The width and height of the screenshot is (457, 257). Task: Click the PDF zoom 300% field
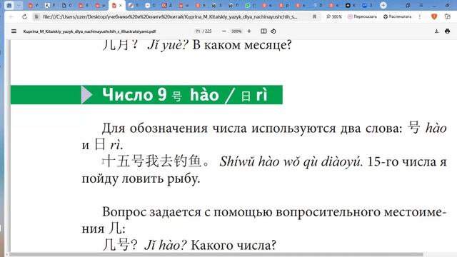click(x=236, y=31)
